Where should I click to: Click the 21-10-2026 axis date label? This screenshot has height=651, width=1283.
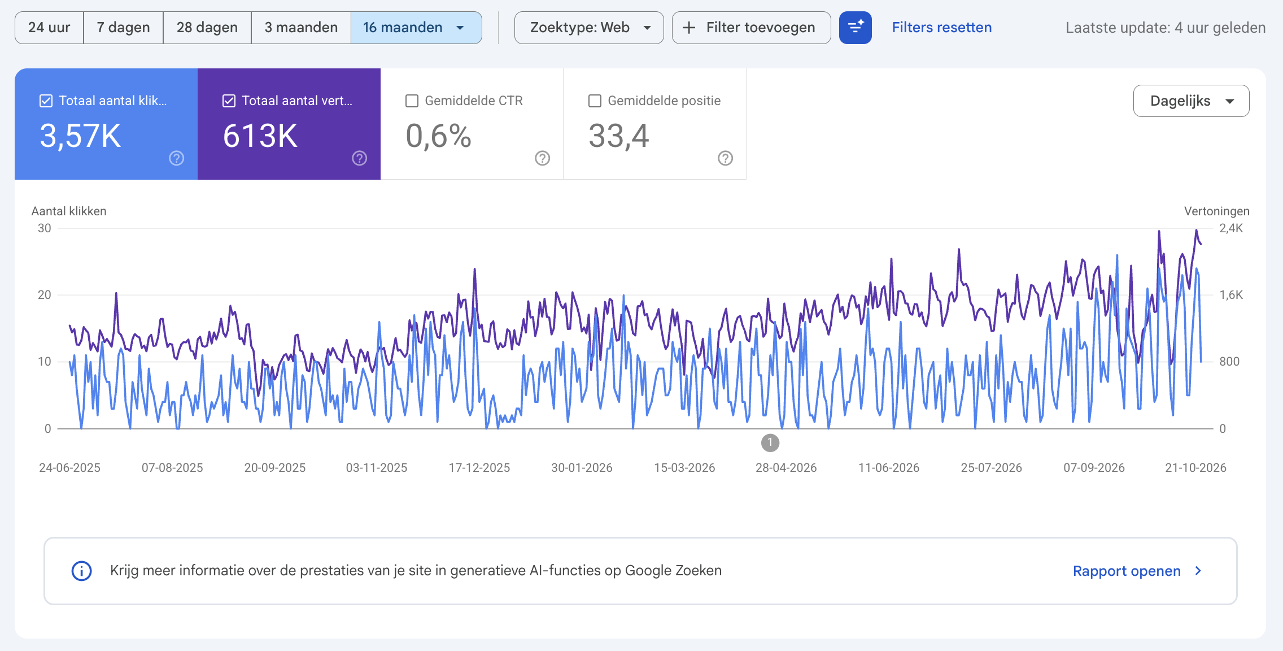coord(1195,468)
